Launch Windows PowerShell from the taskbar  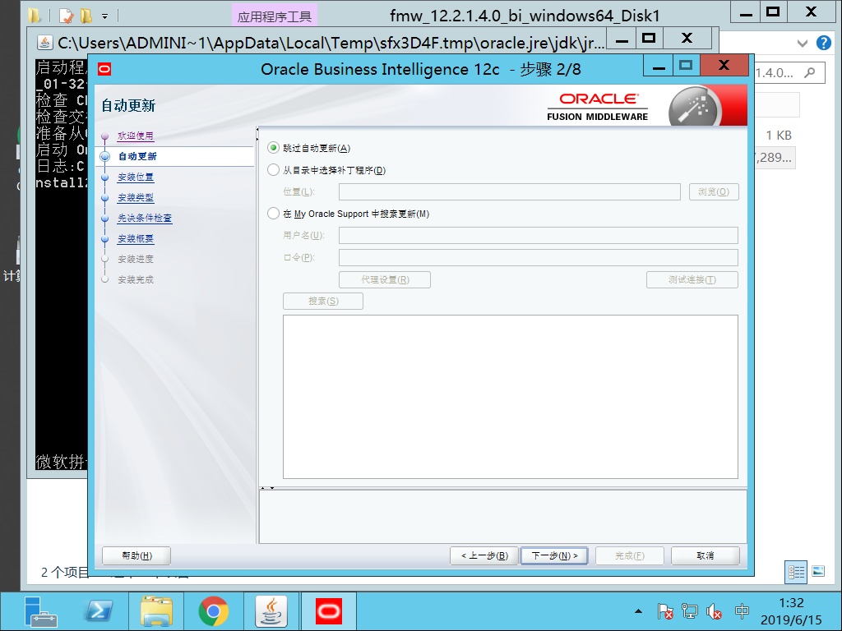coord(98,611)
